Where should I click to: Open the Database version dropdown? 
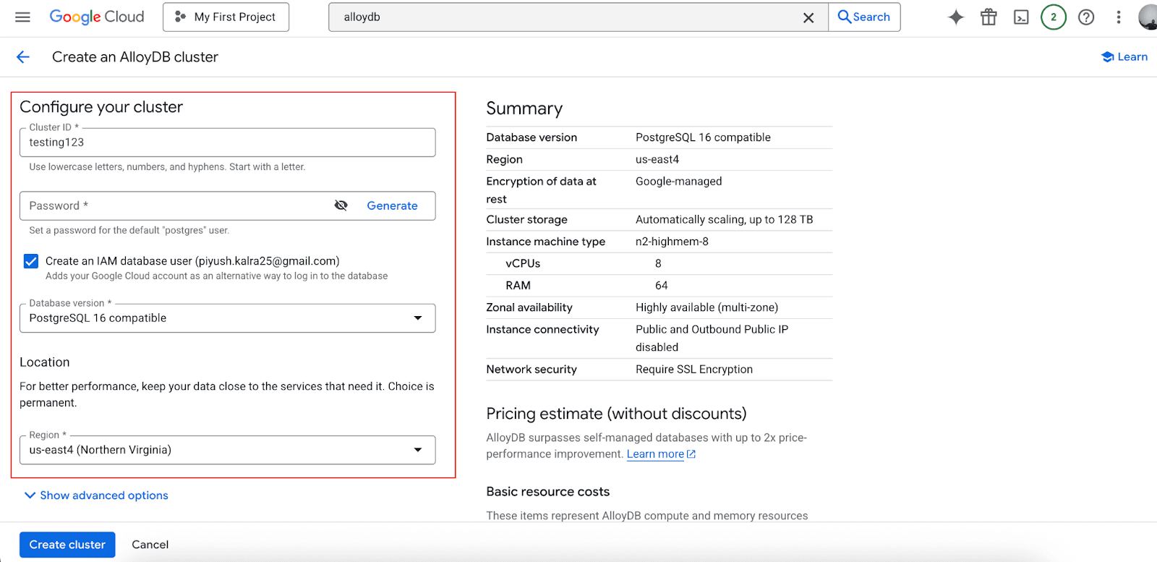pyautogui.click(x=227, y=318)
